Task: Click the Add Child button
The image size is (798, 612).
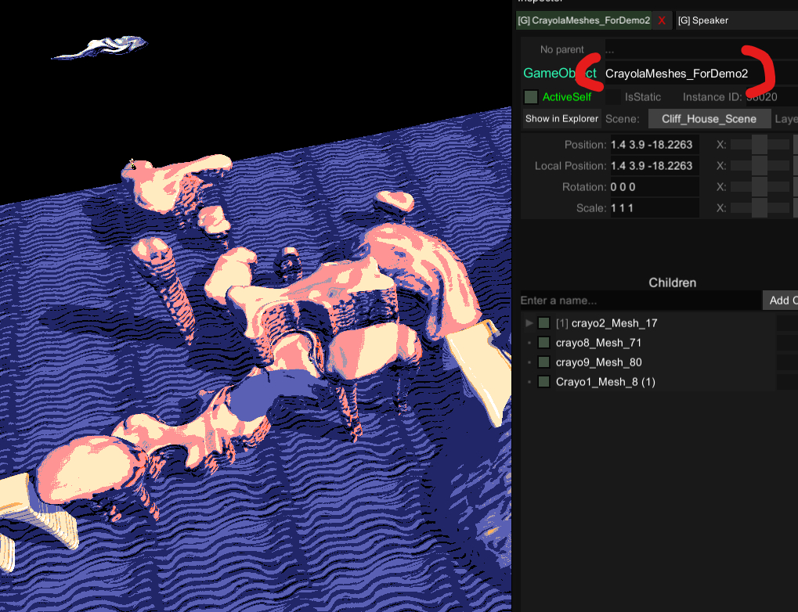Action: point(782,301)
